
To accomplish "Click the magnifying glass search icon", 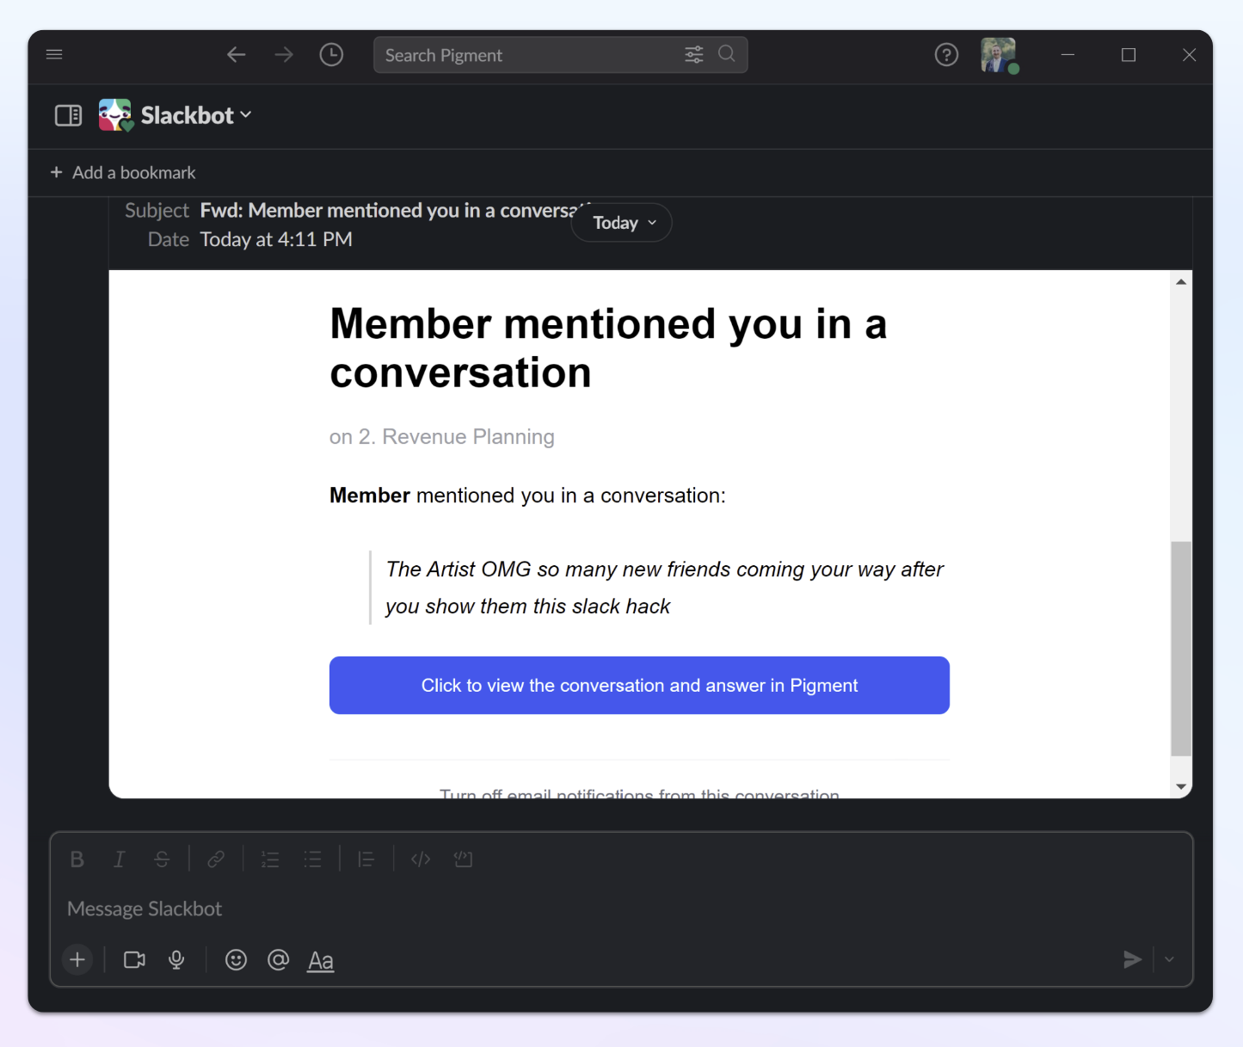I will (x=727, y=54).
